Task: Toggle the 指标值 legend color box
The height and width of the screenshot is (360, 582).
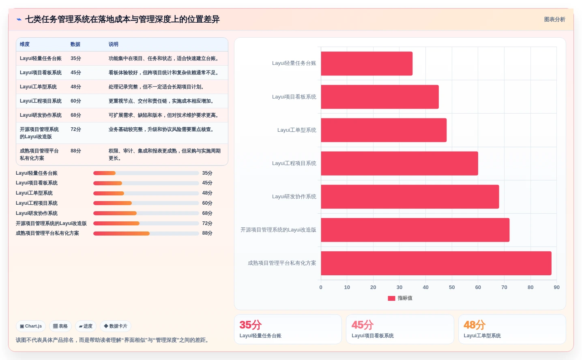Action: coord(391,298)
